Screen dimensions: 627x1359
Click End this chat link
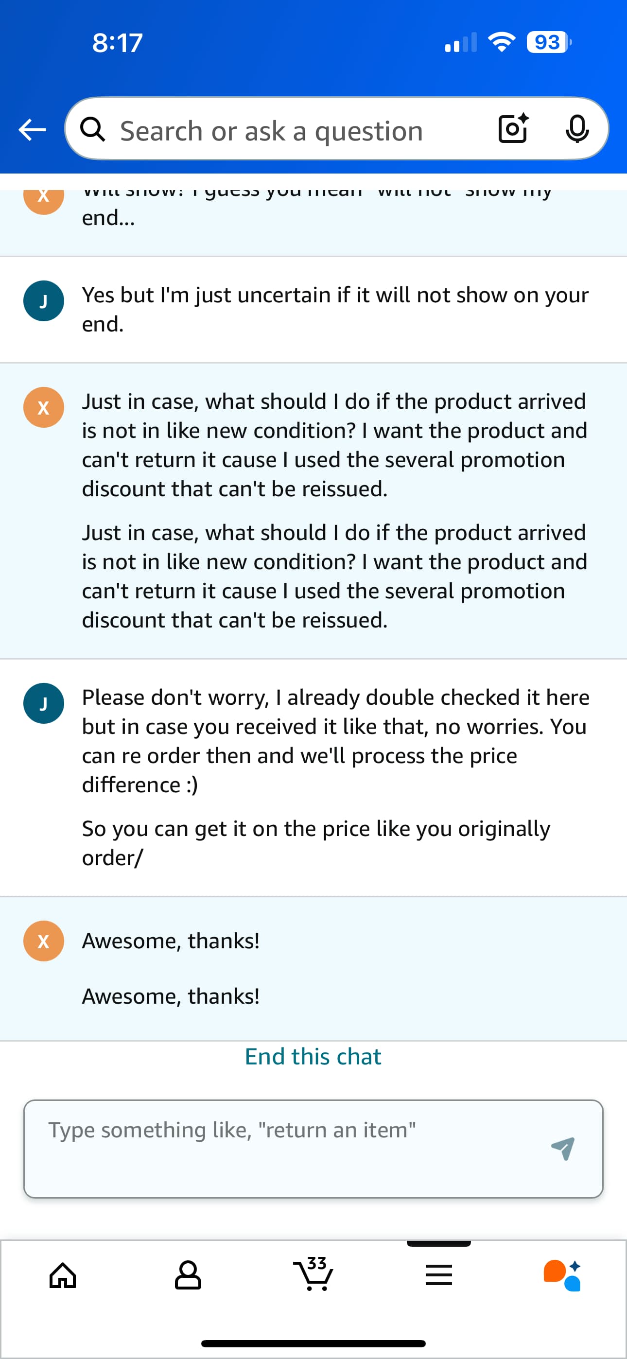tap(313, 1057)
